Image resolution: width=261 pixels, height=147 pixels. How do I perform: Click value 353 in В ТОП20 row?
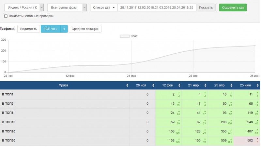pos(224,131)
